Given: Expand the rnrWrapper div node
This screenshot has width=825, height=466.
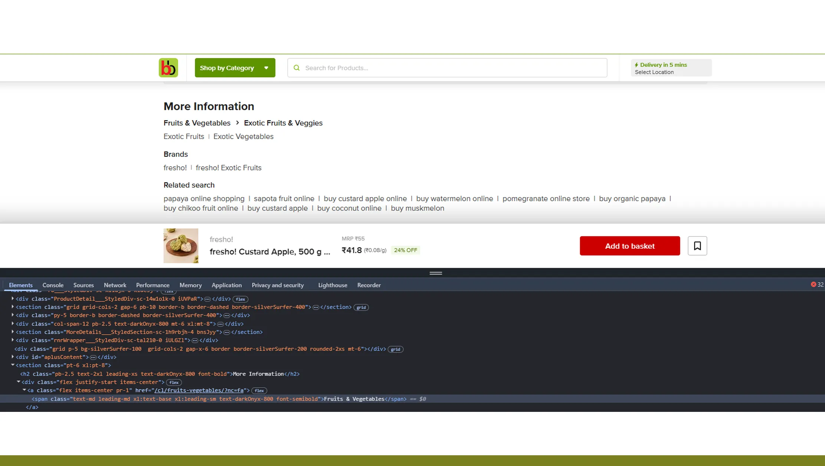Looking at the screenshot, I should pyautogui.click(x=13, y=340).
